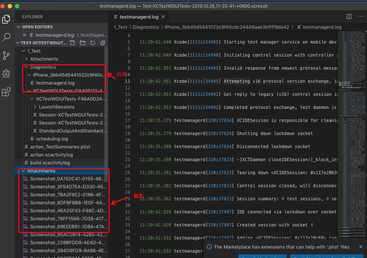Collapse the TEST-XCTESTWDUIT workspace section
Viewport: 367px width, 258px height.
[x=18, y=43]
